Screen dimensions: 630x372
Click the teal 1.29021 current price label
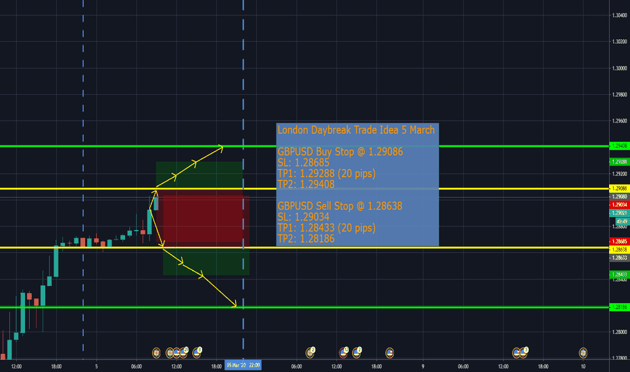[619, 213]
